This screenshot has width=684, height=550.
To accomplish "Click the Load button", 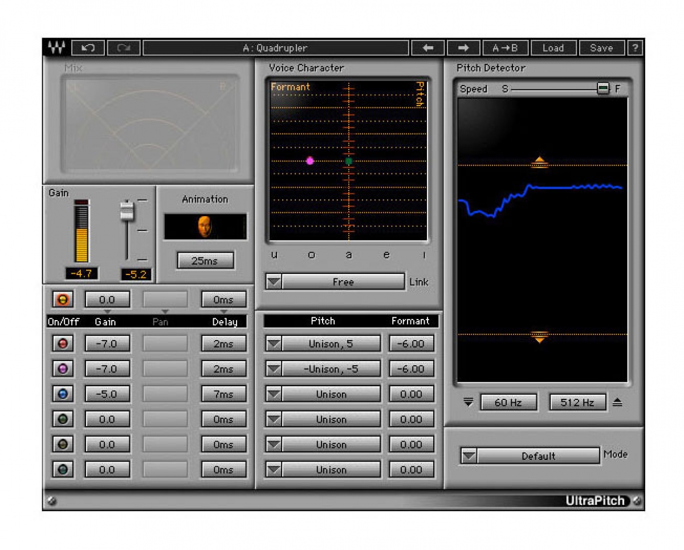I will pyautogui.click(x=553, y=48).
